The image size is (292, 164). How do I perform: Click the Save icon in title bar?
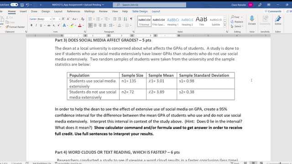tap(22, 5)
